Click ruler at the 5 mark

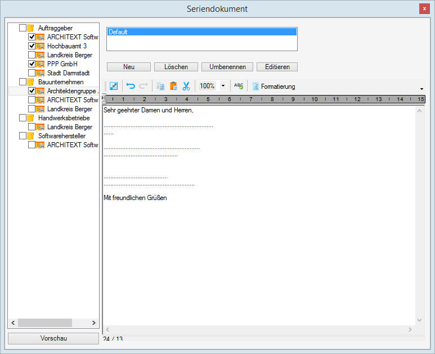[x=208, y=99]
